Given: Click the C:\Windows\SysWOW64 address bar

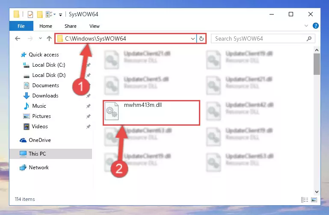Looking at the screenshot, I should pyautogui.click(x=125, y=38).
